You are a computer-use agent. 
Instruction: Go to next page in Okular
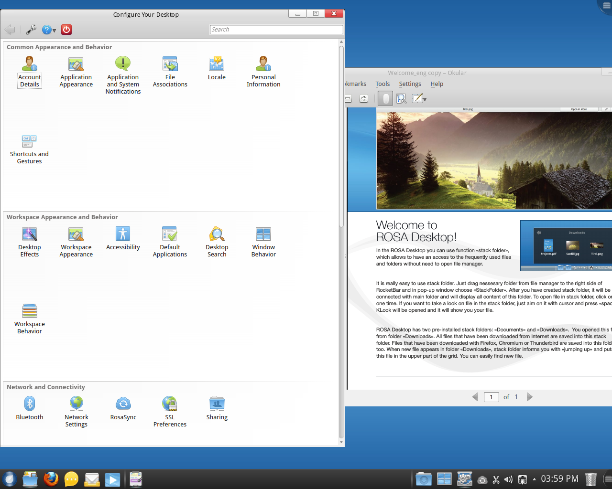click(x=529, y=397)
